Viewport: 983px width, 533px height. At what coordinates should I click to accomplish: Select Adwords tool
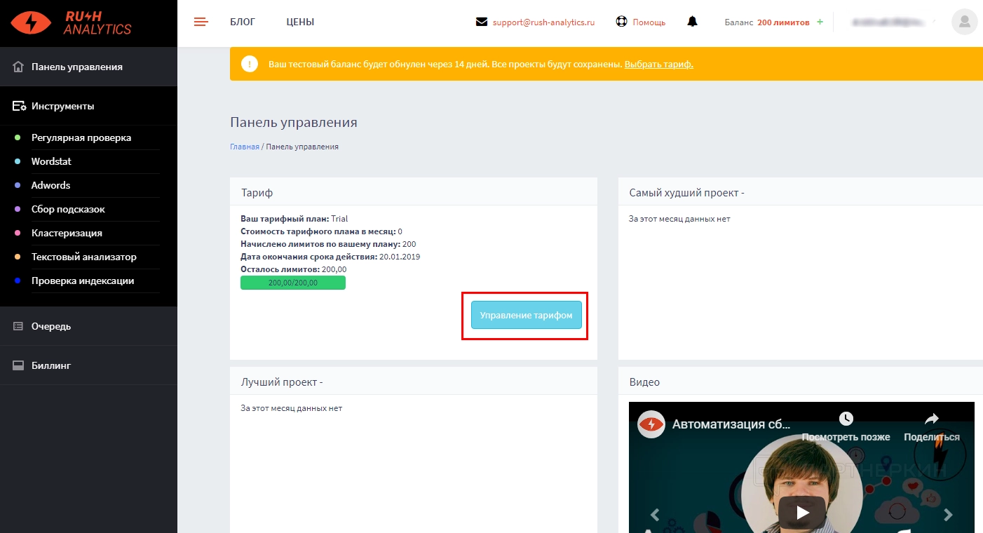(x=50, y=185)
